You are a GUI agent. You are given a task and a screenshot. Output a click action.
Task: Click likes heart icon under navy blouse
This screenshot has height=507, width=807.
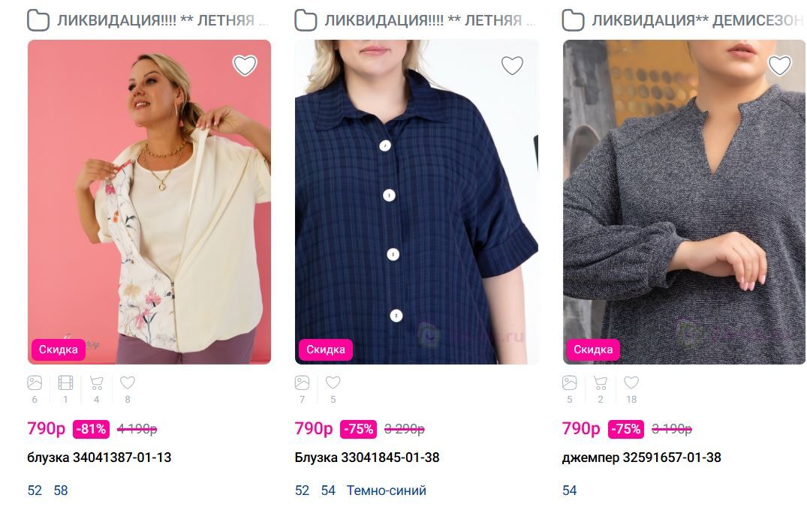pyautogui.click(x=333, y=383)
